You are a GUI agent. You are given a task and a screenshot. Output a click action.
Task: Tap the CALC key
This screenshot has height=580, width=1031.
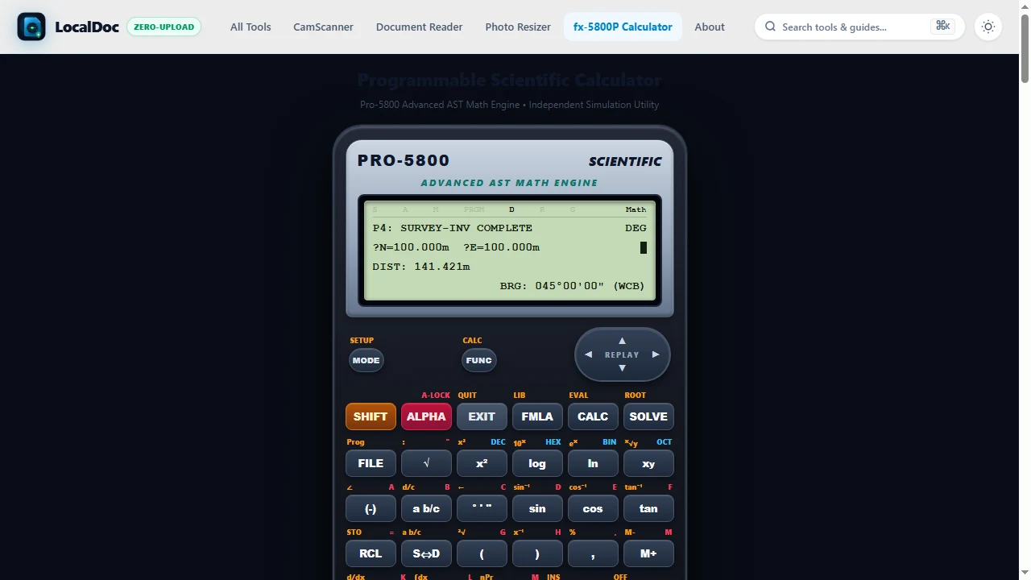pyautogui.click(x=593, y=416)
